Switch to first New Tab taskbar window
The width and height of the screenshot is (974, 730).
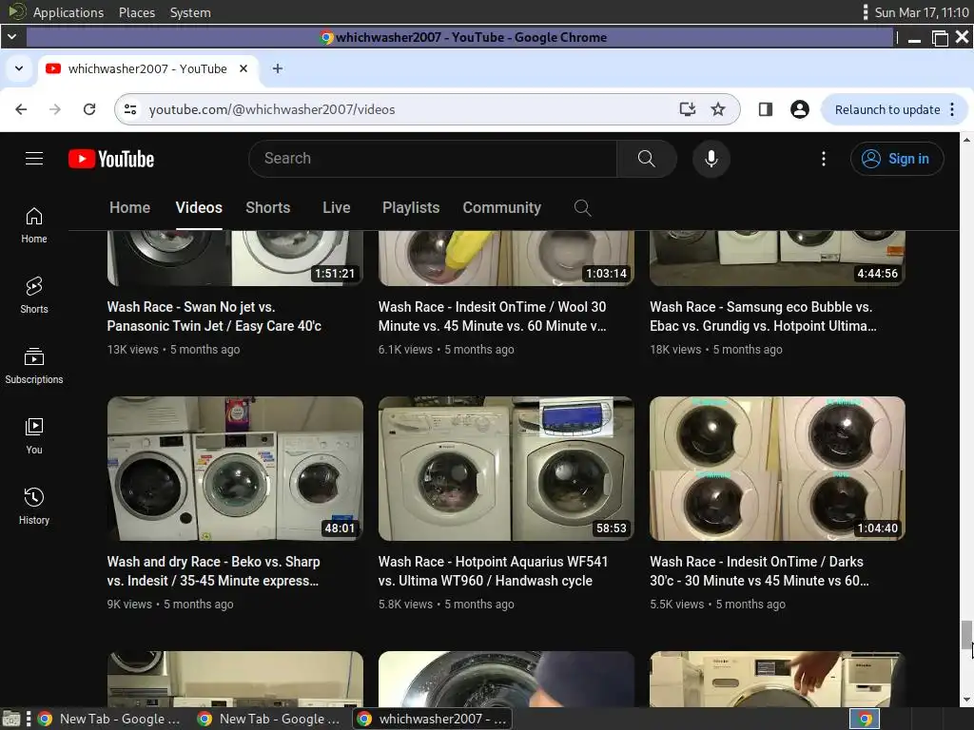(x=110, y=719)
